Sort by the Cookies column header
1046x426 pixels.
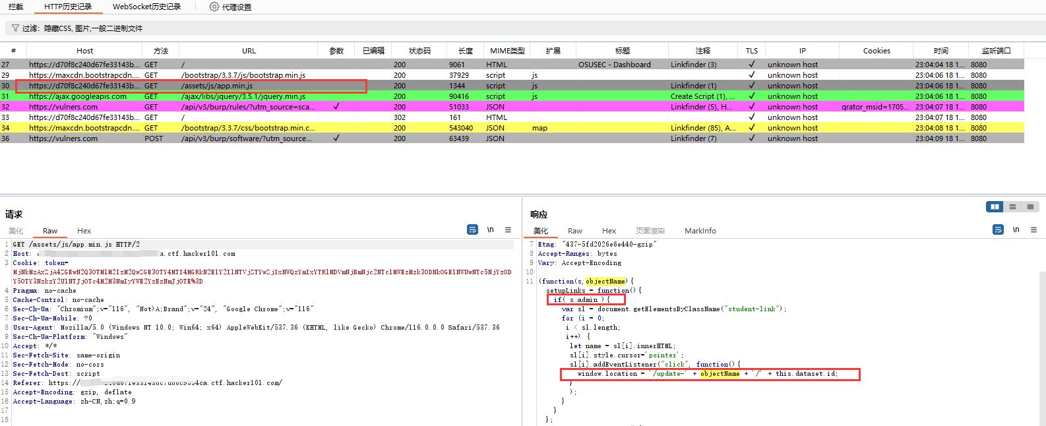click(x=877, y=51)
